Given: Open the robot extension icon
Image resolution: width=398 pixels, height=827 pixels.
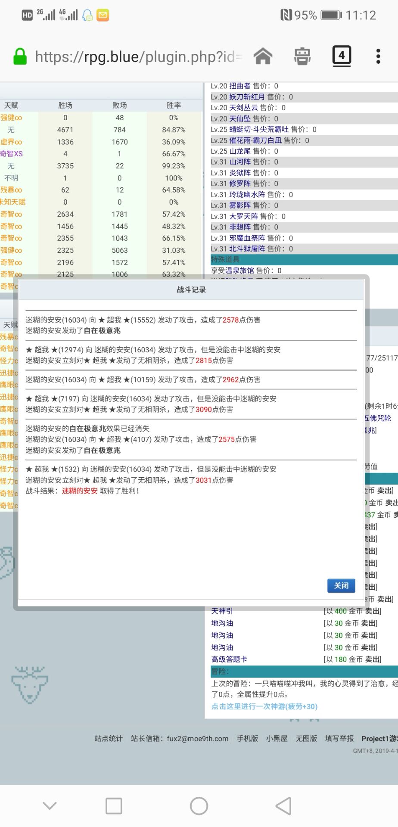Looking at the screenshot, I should coord(302,56).
